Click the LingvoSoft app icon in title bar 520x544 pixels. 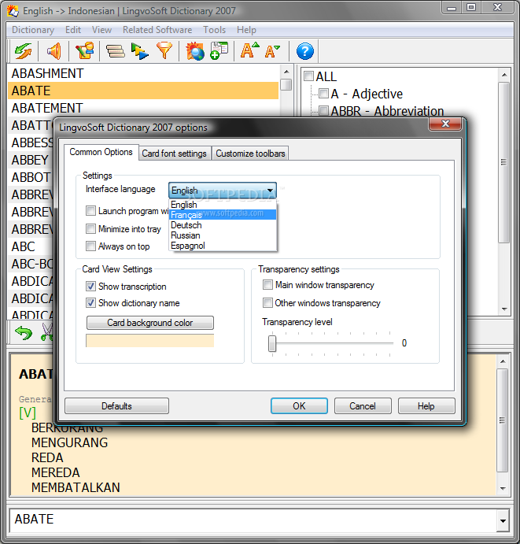tap(13, 11)
